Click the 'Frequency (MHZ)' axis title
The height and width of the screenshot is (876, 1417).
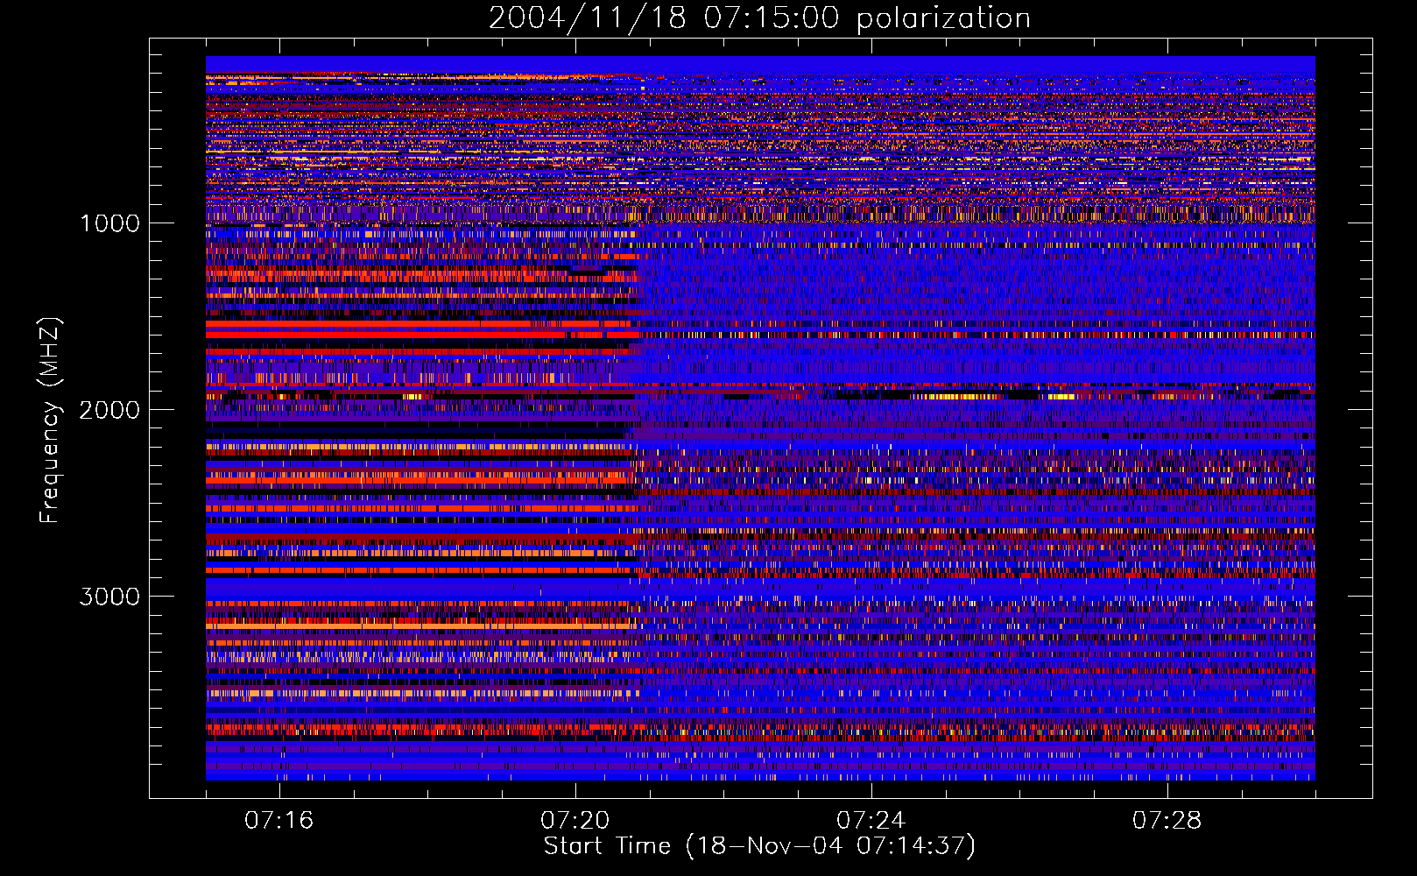tap(50, 420)
